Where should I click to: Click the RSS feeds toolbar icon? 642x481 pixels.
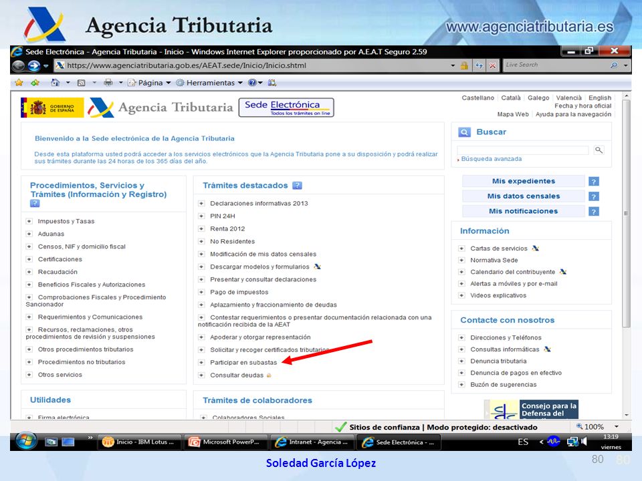81,83
